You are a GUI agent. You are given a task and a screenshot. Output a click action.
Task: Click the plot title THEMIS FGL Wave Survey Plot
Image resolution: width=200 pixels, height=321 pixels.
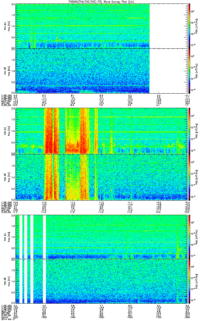(x=101, y=2)
